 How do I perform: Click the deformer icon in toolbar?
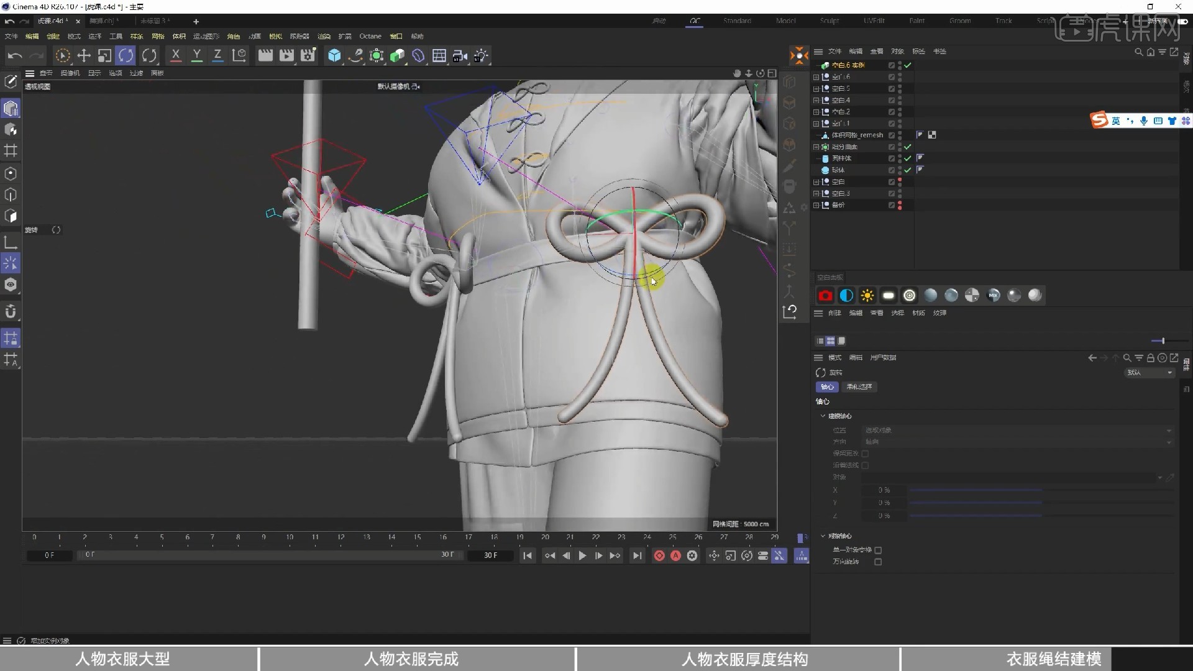(x=418, y=56)
